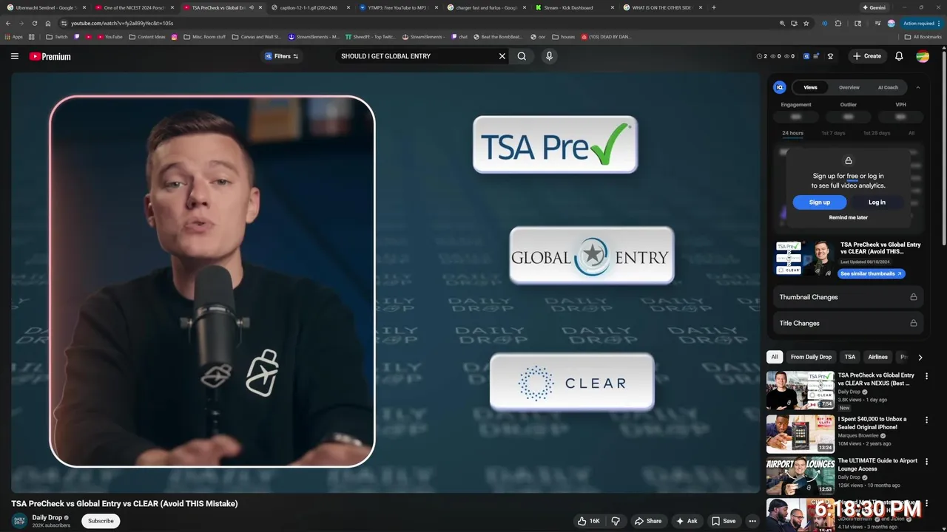The height and width of the screenshot is (532, 947).
Task: Open the All Bookmarks folder
Action: pyautogui.click(x=923, y=36)
